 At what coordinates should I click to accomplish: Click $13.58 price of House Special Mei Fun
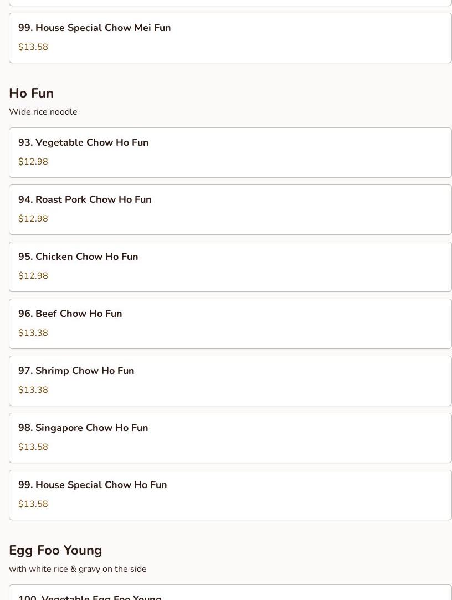(x=33, y=47)
